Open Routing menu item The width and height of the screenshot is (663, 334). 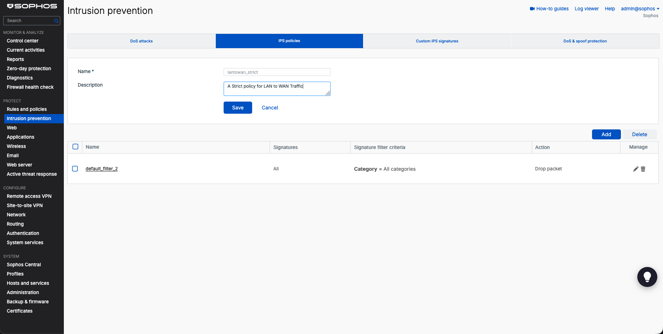pyautogui.click(x=15, y=224)
